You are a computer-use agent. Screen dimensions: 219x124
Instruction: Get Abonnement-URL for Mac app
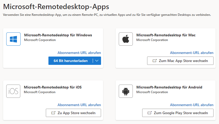(x=192, y=53)
